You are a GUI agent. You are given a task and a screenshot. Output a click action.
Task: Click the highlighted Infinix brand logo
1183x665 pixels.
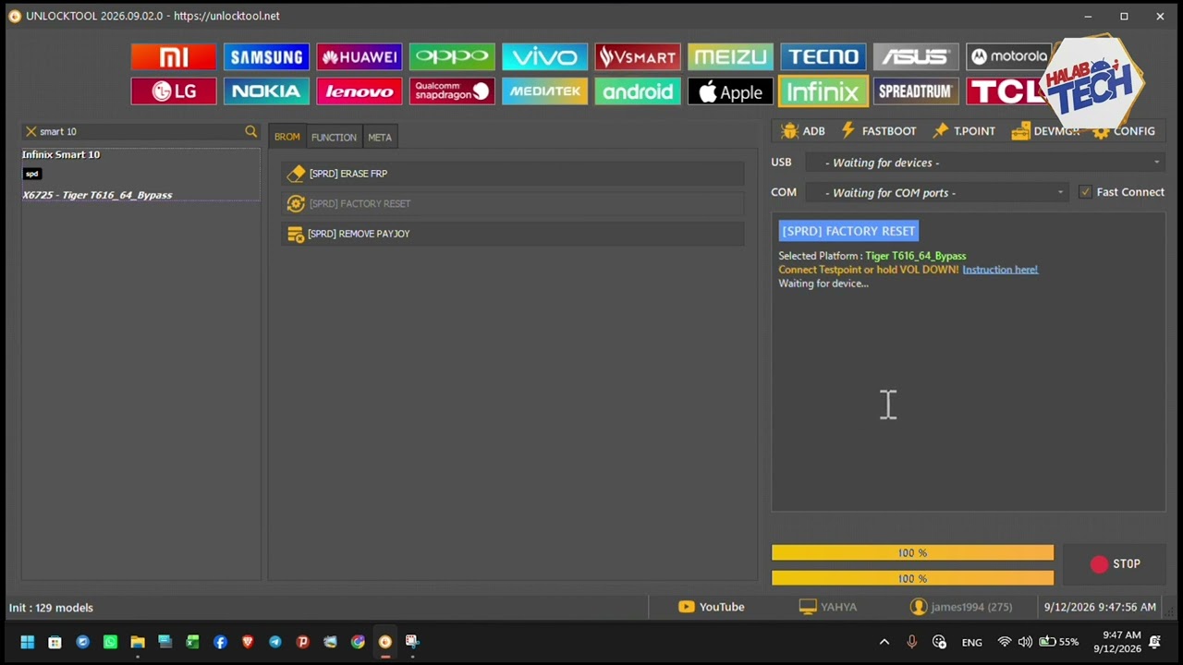[823, 91]
